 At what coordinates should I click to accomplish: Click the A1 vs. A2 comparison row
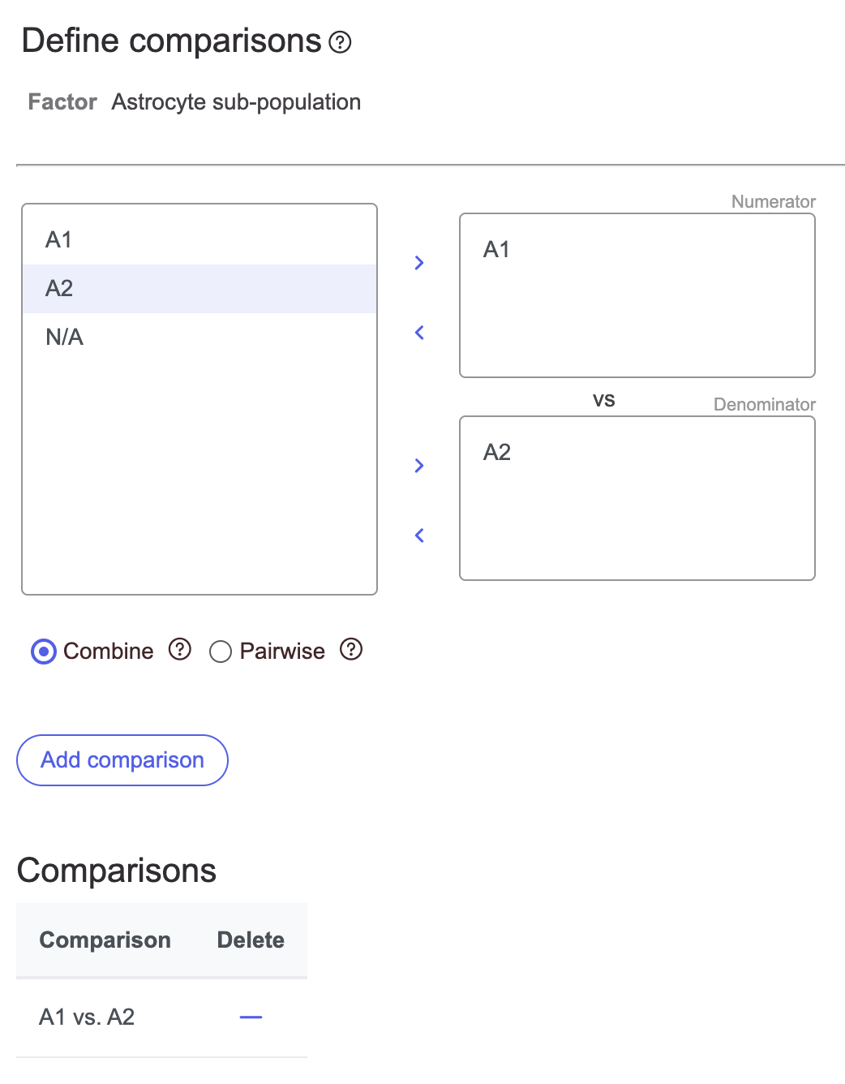pos(87,1017)
